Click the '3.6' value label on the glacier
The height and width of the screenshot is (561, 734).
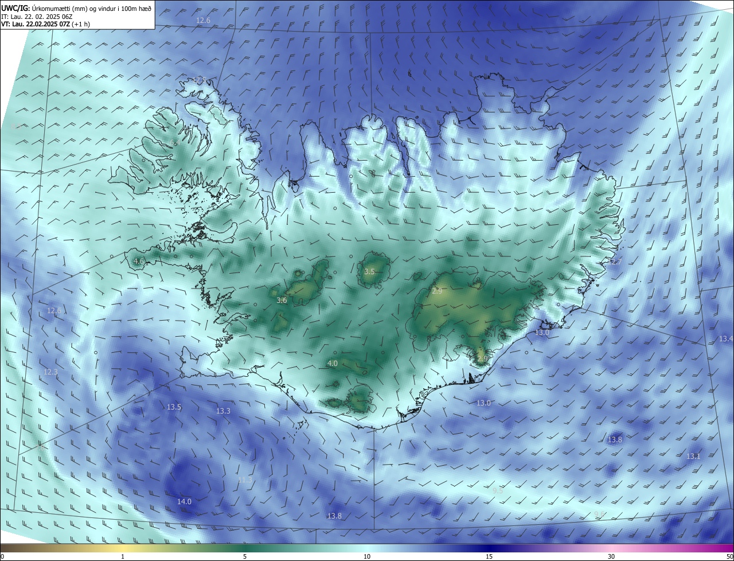pyautogui.click(x=282, y=300)
